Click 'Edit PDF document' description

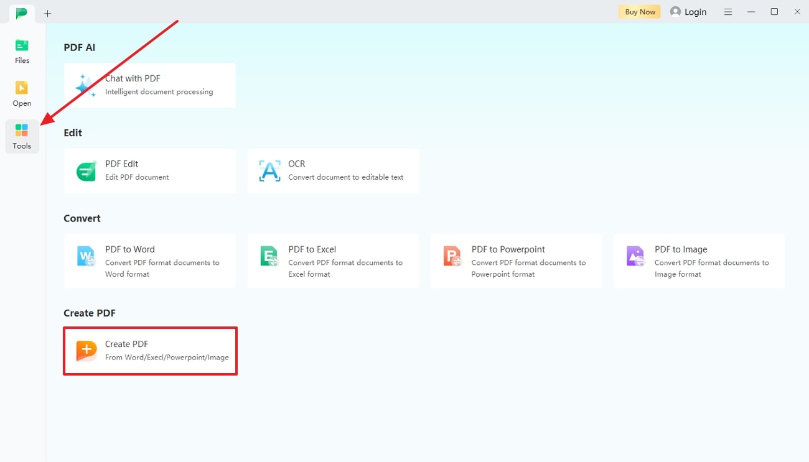point(137,177)
